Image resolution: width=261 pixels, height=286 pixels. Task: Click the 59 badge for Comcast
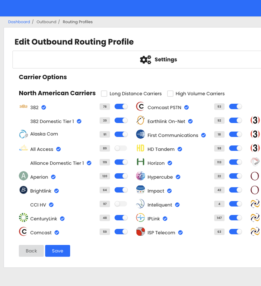pos(105,232)
